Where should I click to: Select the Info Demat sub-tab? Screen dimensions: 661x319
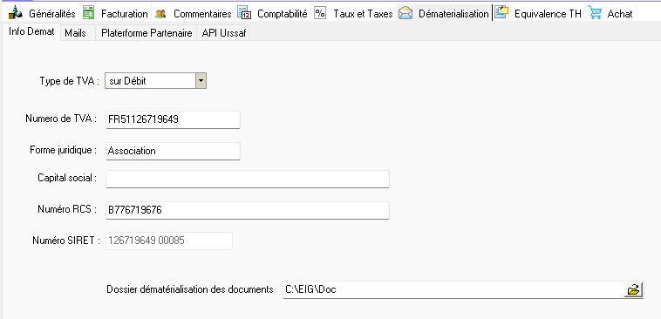(31, 32)
